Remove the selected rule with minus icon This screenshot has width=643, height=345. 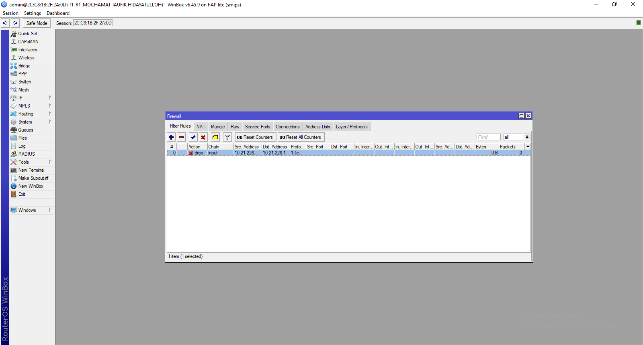tap(181, 137)
